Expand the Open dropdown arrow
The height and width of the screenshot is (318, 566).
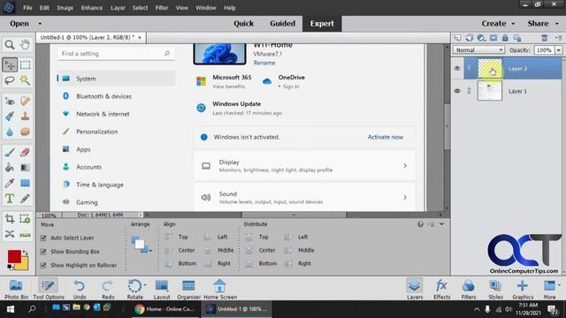pyautogui.click(x=40, y=24)
